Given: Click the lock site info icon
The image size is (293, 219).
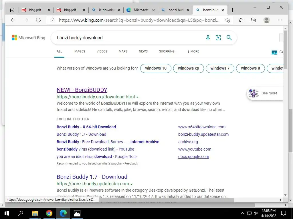Looking at the screenshot, I should pyautogui.click(x=53, y=20).
